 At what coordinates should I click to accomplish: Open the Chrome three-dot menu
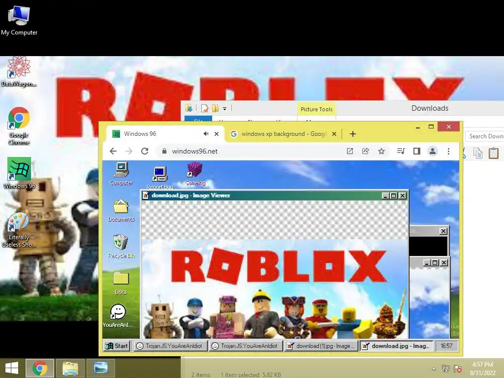click(448, 151)
